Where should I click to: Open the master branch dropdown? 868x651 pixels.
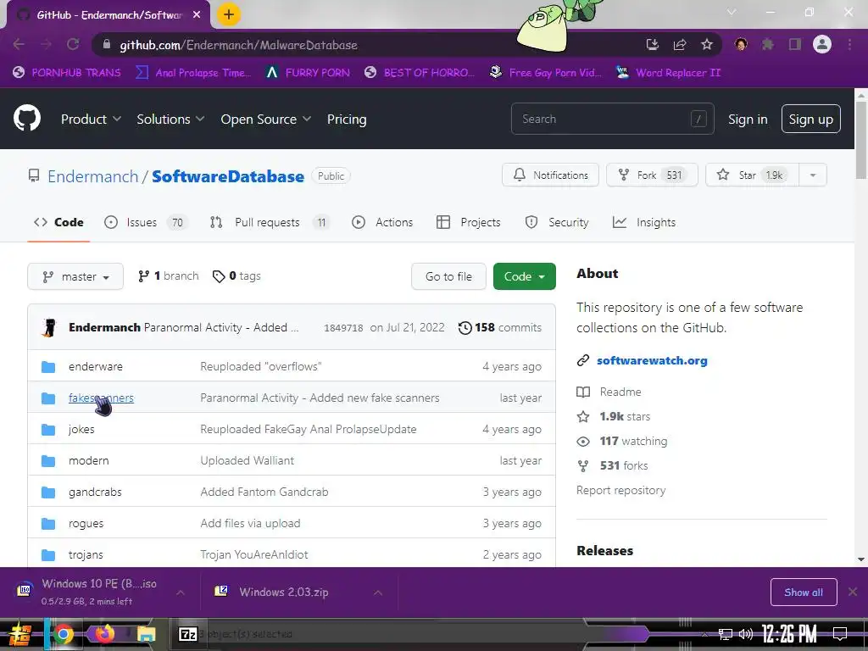(x=75, y=276)
